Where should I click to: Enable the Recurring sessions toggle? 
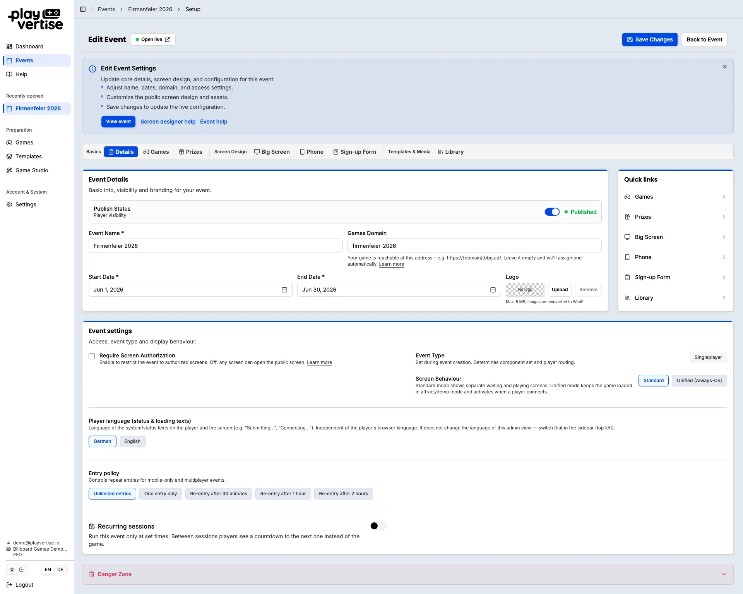[378, 526]
